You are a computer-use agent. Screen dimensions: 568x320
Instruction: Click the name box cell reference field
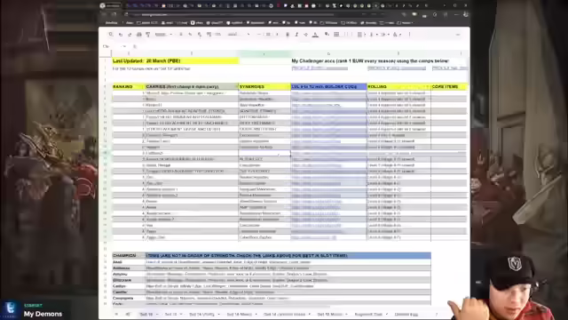click(x=114, y=46)
